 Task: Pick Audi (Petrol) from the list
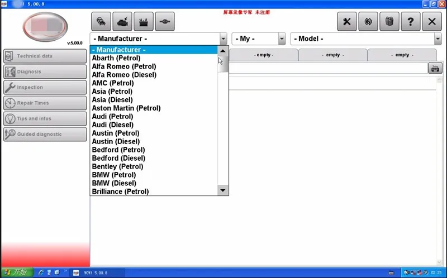154,117
